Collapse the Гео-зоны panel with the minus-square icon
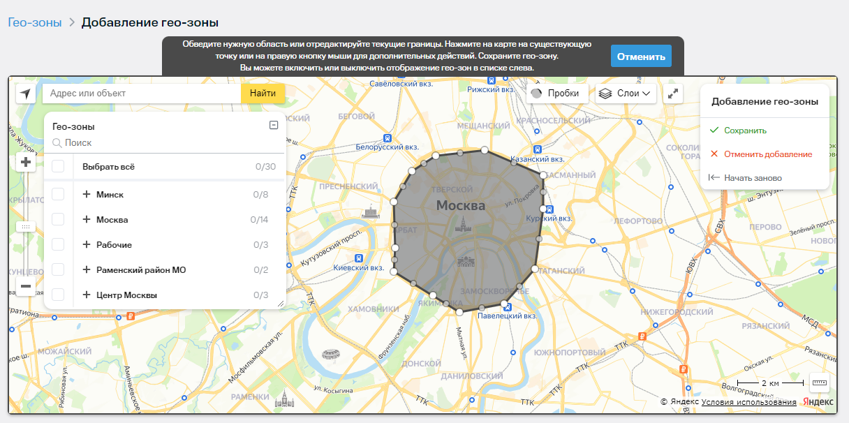Screen dimensions: 849x423 [274, 125]
